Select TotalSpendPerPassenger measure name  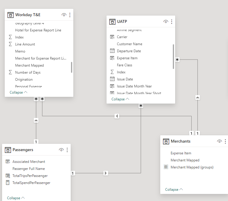click(31, 183)
